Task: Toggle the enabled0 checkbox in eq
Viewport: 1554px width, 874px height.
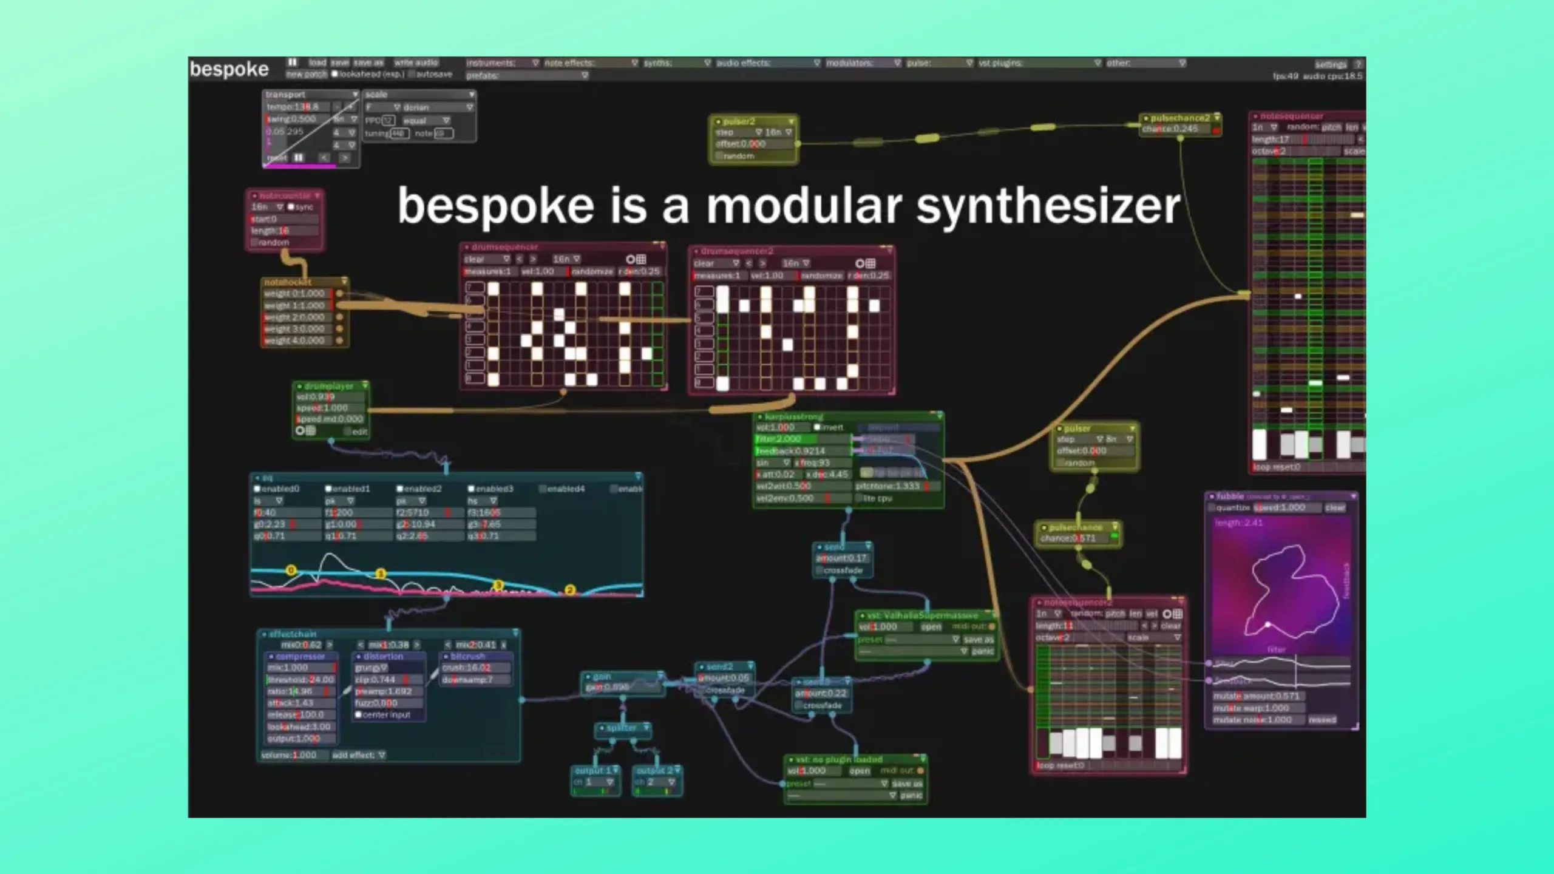Action: click(x=257, y=489)
